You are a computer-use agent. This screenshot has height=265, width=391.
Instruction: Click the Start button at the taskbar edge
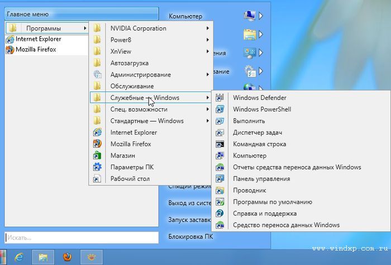tap(3, 257)
